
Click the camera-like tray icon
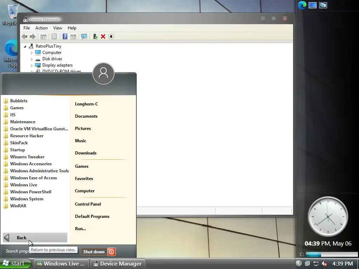pos(307,263)
